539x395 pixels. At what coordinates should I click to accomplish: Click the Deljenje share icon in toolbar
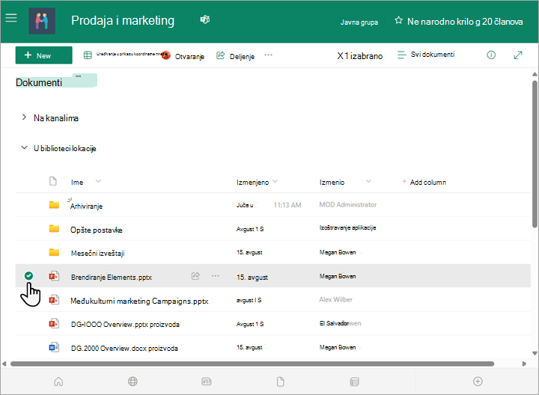(x=220, y=55)
